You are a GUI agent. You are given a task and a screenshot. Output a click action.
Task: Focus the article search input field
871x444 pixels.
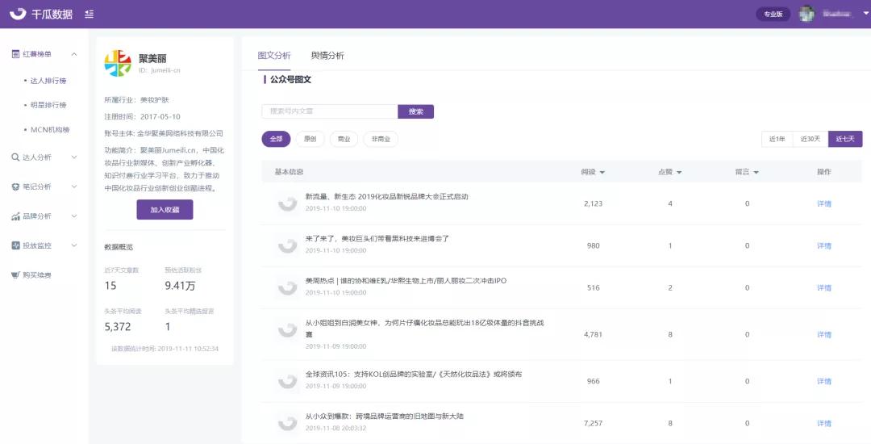[329, 111]
